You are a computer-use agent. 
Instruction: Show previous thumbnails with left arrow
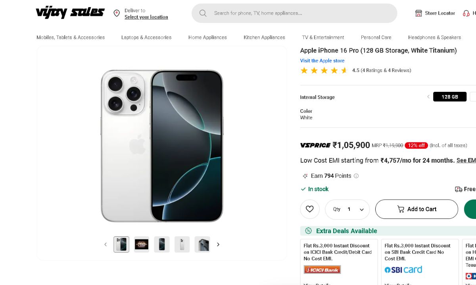pyautogui.click(x=106, y=245)
